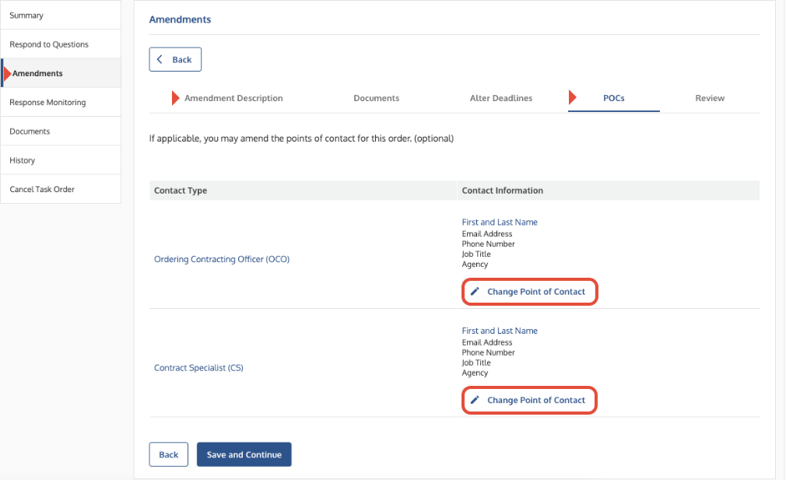Switch to the Amendment Description step tab
The height and width of the screenshot is (480, 786).
coord(233,98)
